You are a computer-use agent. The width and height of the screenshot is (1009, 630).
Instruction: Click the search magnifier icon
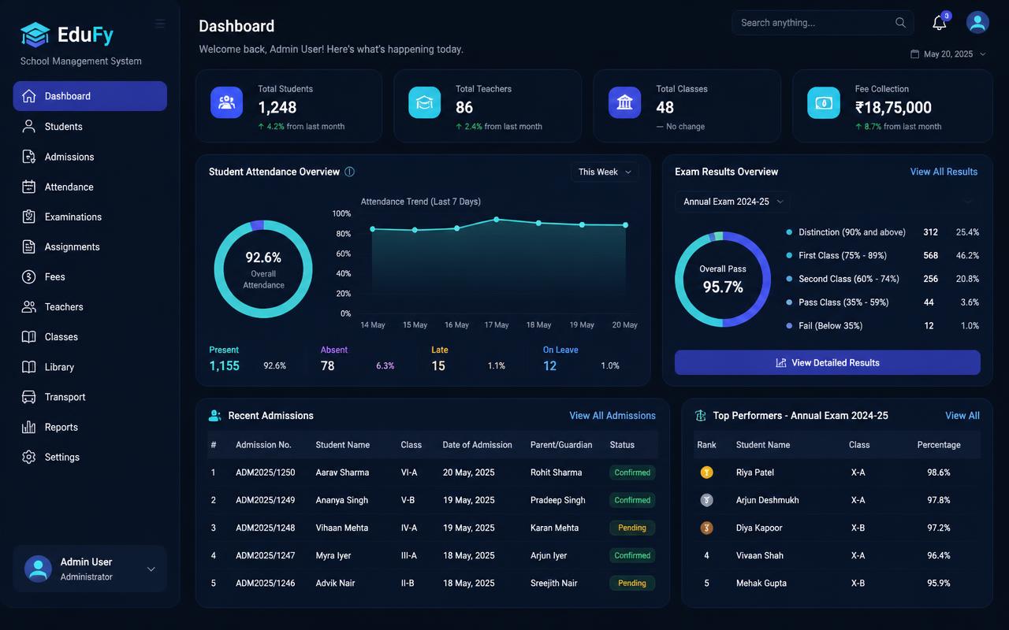click(x=900, y=23)
